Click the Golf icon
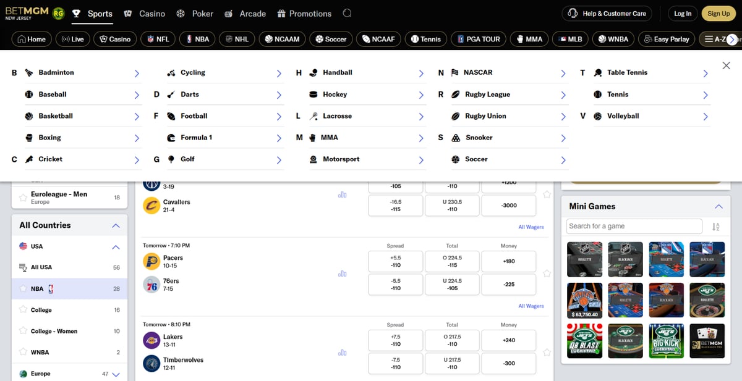 coord(171,159)
